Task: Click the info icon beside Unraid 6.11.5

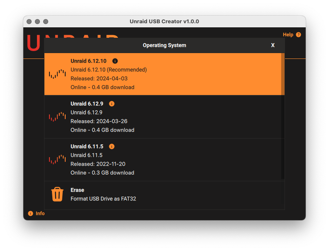Action: (112, 146)
